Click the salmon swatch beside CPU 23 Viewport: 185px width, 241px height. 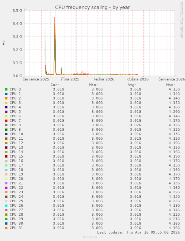pyautogui.click(x=6, y=192)
